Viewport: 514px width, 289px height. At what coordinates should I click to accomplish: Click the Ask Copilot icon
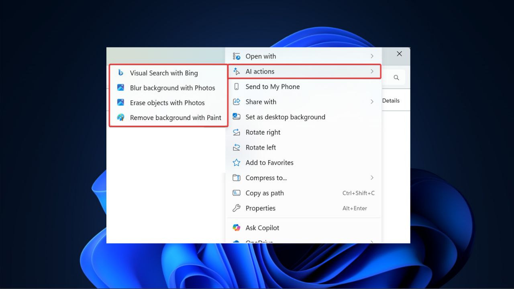[x=237, y=228]
